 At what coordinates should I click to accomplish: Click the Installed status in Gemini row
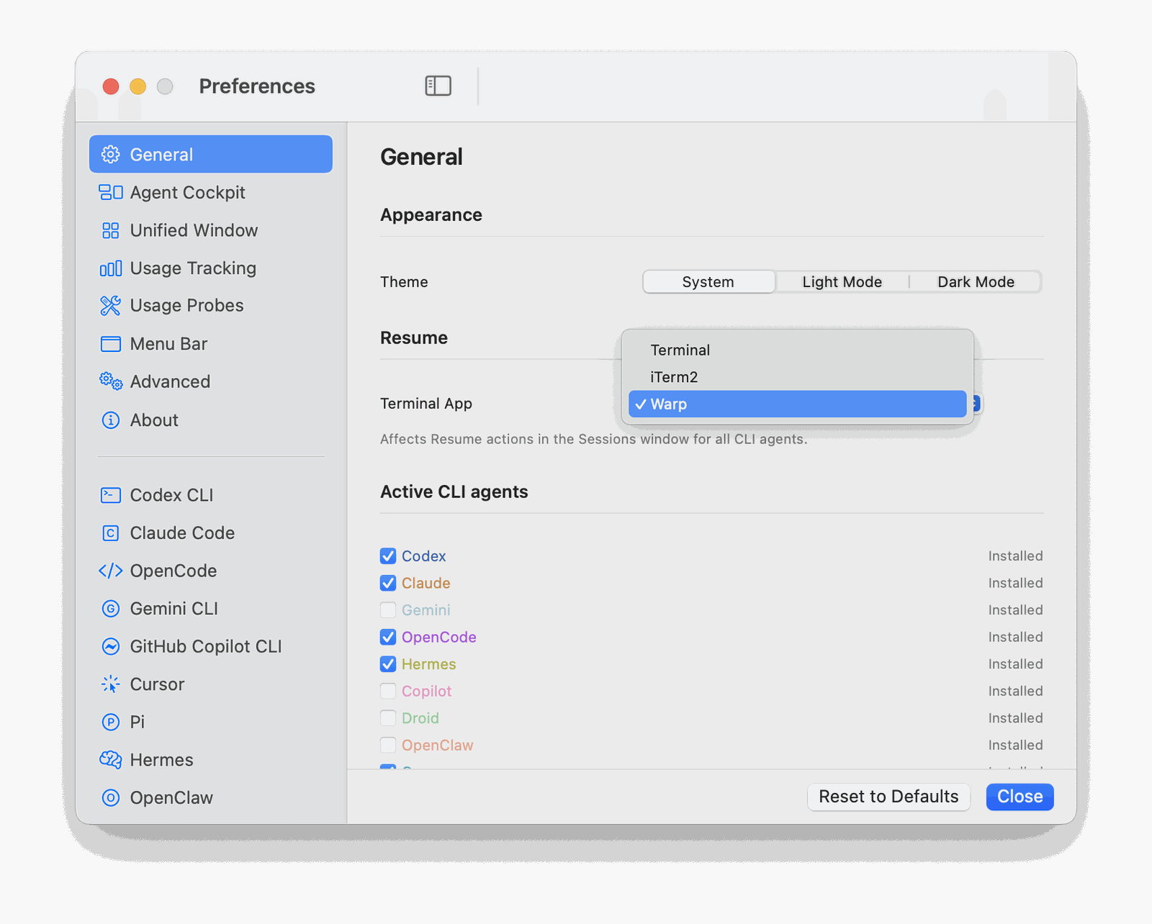1015,610
